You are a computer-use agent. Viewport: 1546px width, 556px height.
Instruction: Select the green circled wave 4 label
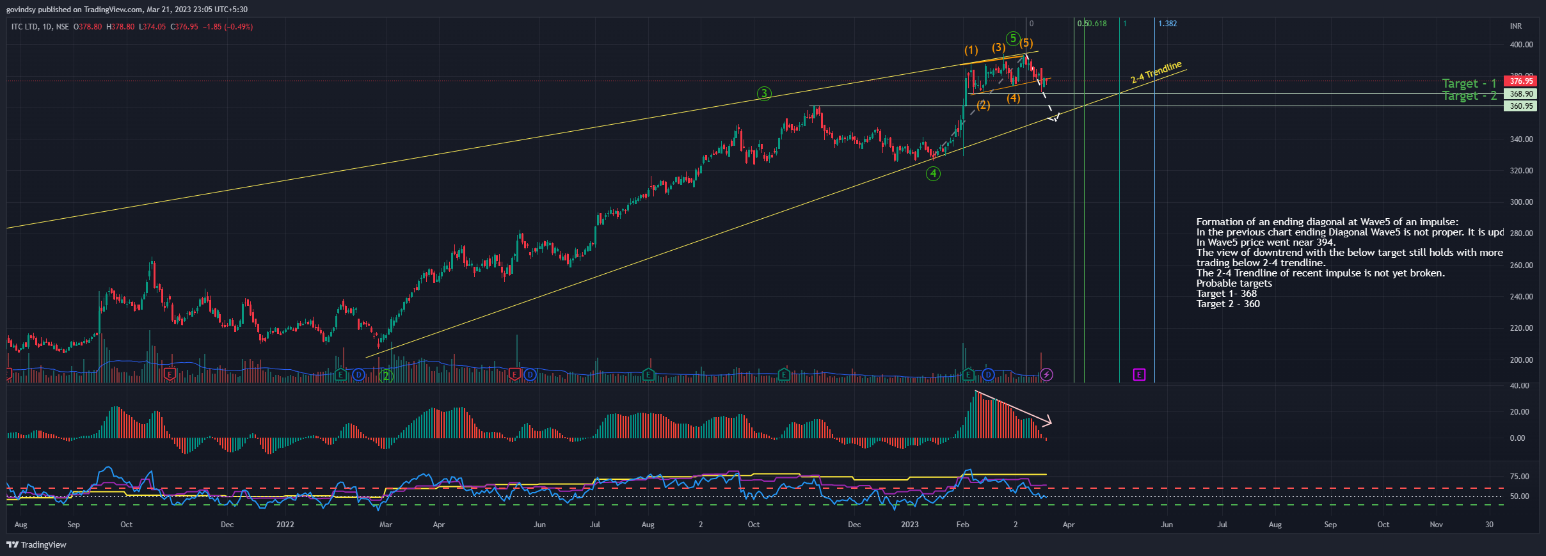[933, 173]
